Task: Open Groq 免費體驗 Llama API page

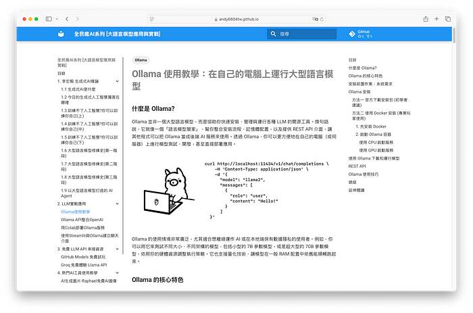Action: pyautogui.click(x=84, y=265)
